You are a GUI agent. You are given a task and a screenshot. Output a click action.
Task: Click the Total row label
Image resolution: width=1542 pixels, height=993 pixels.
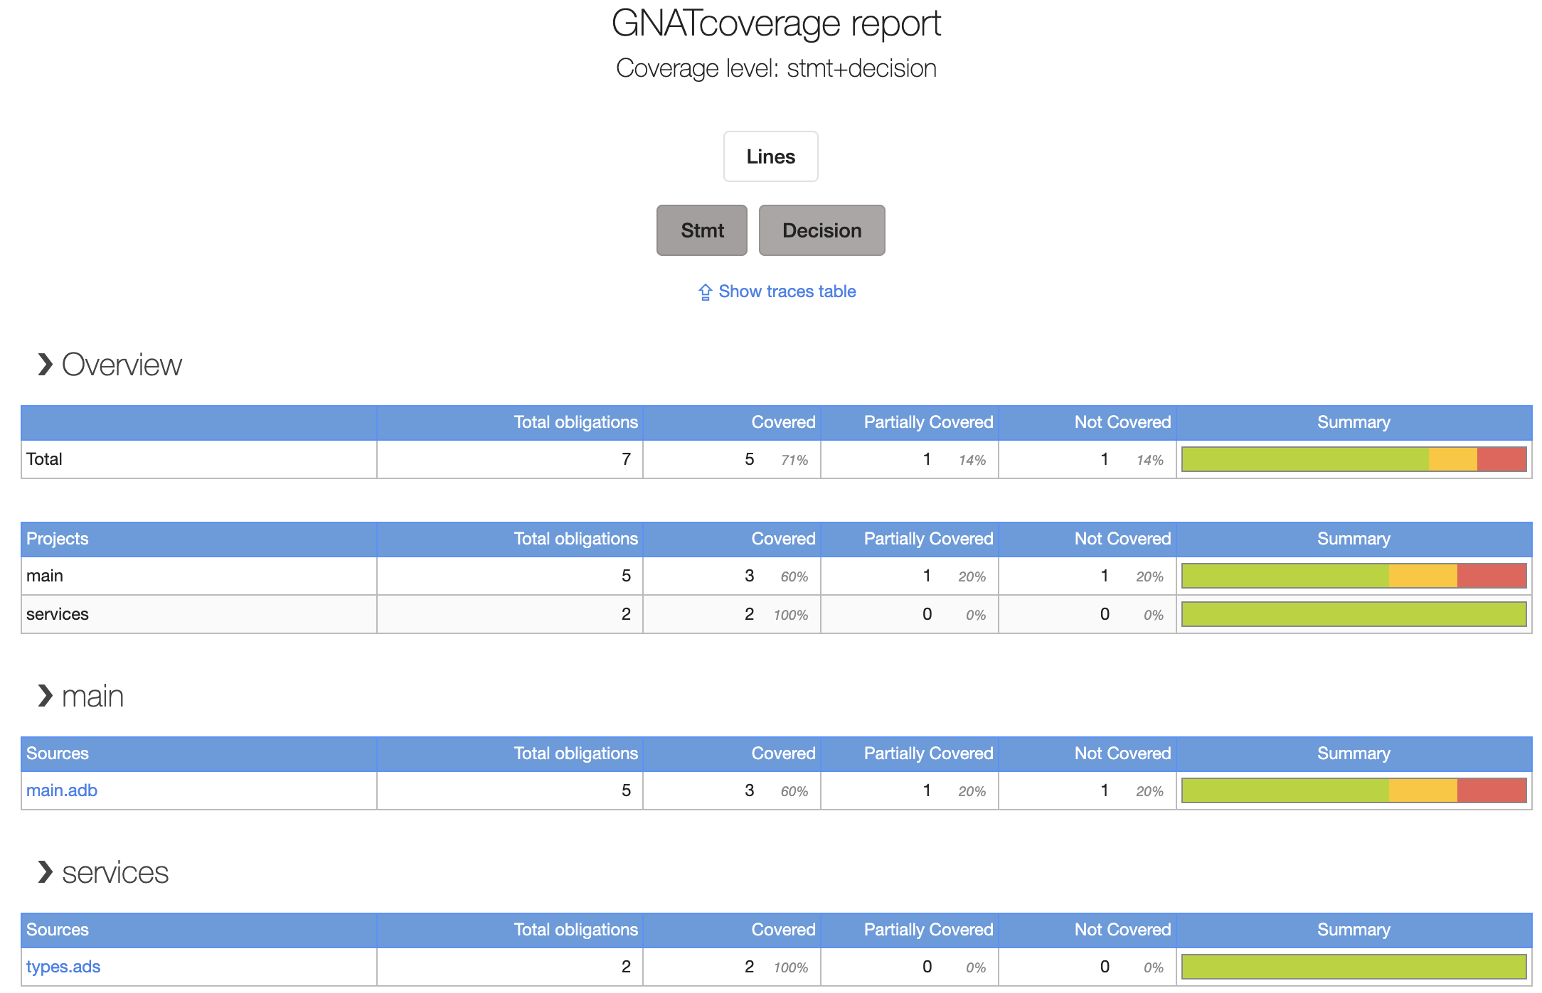pyautogui.click(x=44, y=459)
